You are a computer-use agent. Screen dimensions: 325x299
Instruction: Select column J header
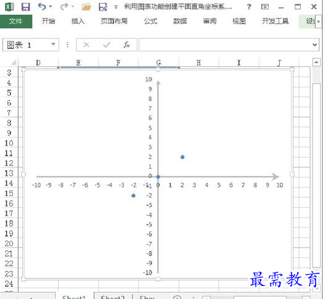279,63
